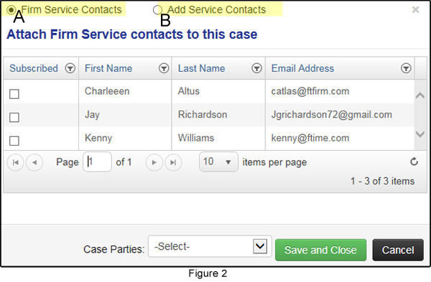The height and width of the screenshot is (282, 431).
Task: Open the First Name column filter icon
Action: pyautogui.click(x=164, y=68)
